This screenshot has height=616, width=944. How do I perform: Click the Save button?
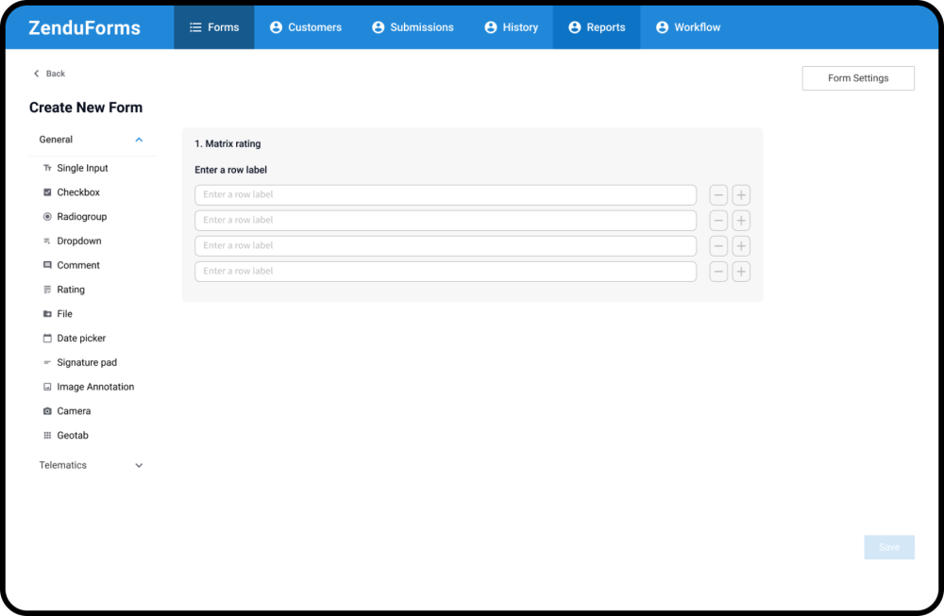888,547
